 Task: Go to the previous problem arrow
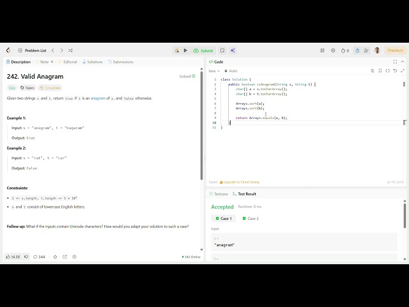tap(53, 51)
